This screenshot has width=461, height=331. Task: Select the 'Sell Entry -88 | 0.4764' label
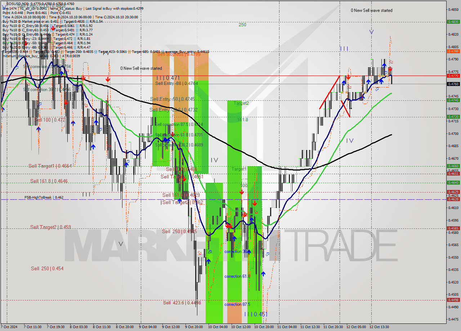click(176, 83)
